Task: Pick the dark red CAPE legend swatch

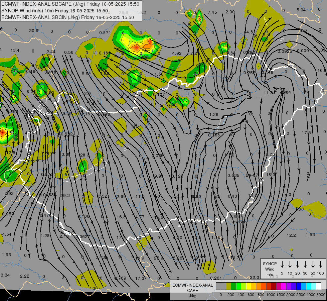Action: coord(274,286)
